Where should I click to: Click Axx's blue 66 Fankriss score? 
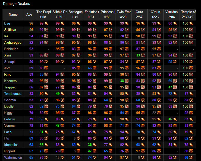(x=90, y=68)
